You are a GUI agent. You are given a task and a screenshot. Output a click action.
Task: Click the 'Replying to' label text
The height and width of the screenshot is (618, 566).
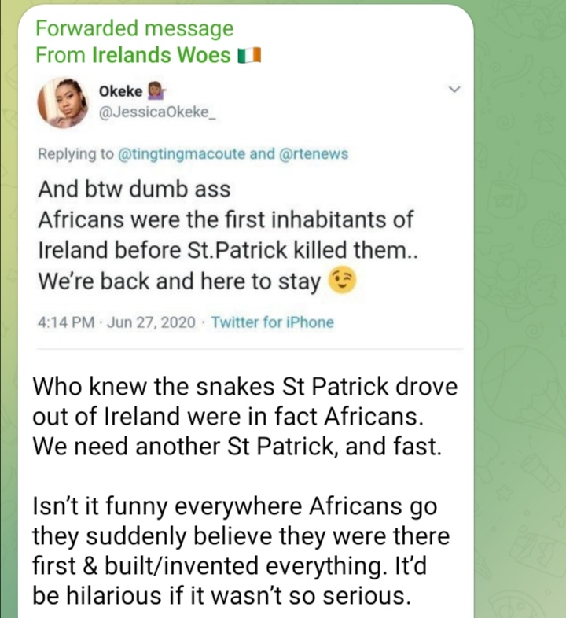coord(75,154)
